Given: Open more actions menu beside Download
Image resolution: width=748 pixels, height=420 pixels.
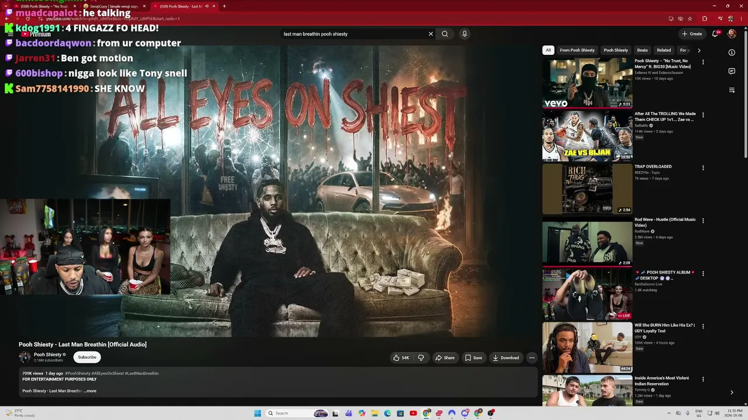Looking at the screenshot, I should [532, 358].
